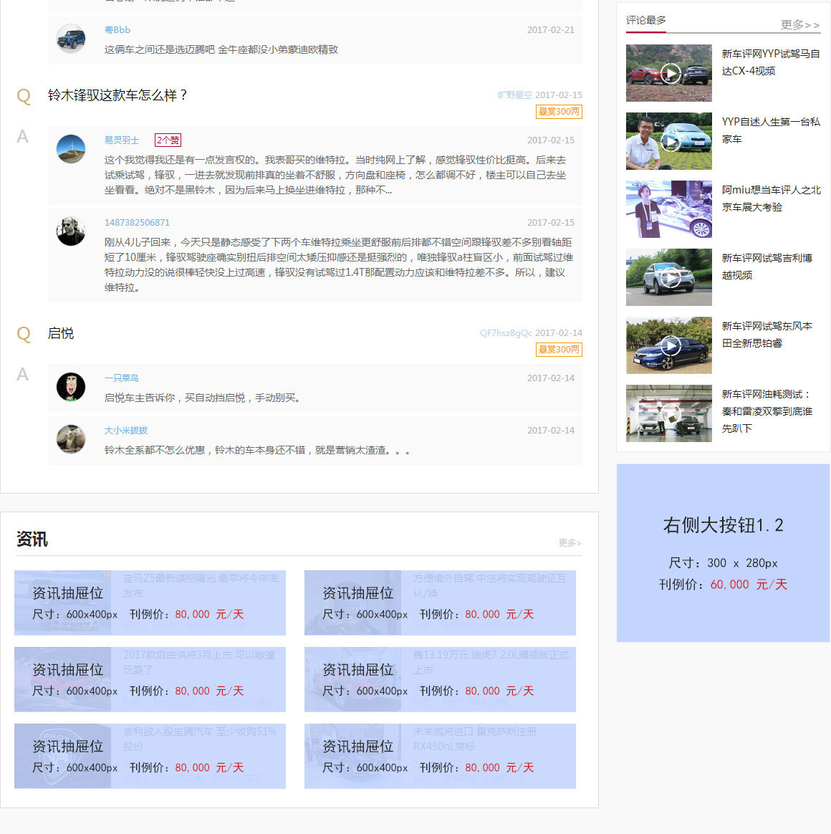
Task: Open 一只菜鸟's avatar image
Action: (x=71, y=387)
